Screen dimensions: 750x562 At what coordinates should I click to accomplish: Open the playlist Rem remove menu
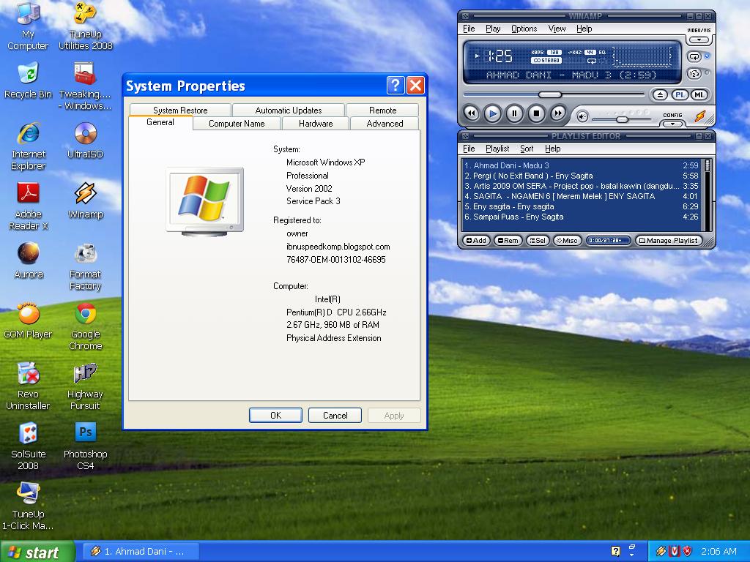pos(508,240)
